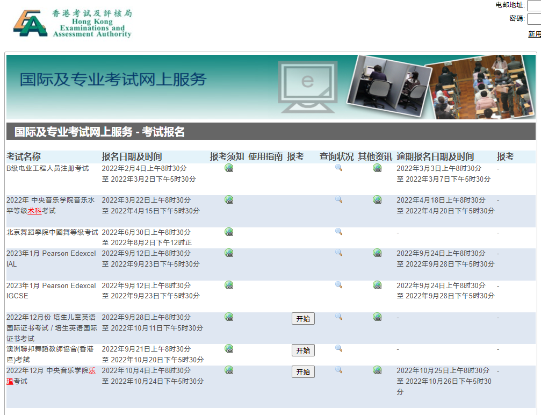
Task: Open 报考须知 icon for B级电业工程人员注册考试
Action: click(229, 168)
